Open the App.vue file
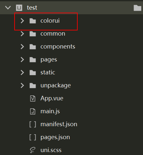Viewport: 143px width, 155px height. point(52,98)
